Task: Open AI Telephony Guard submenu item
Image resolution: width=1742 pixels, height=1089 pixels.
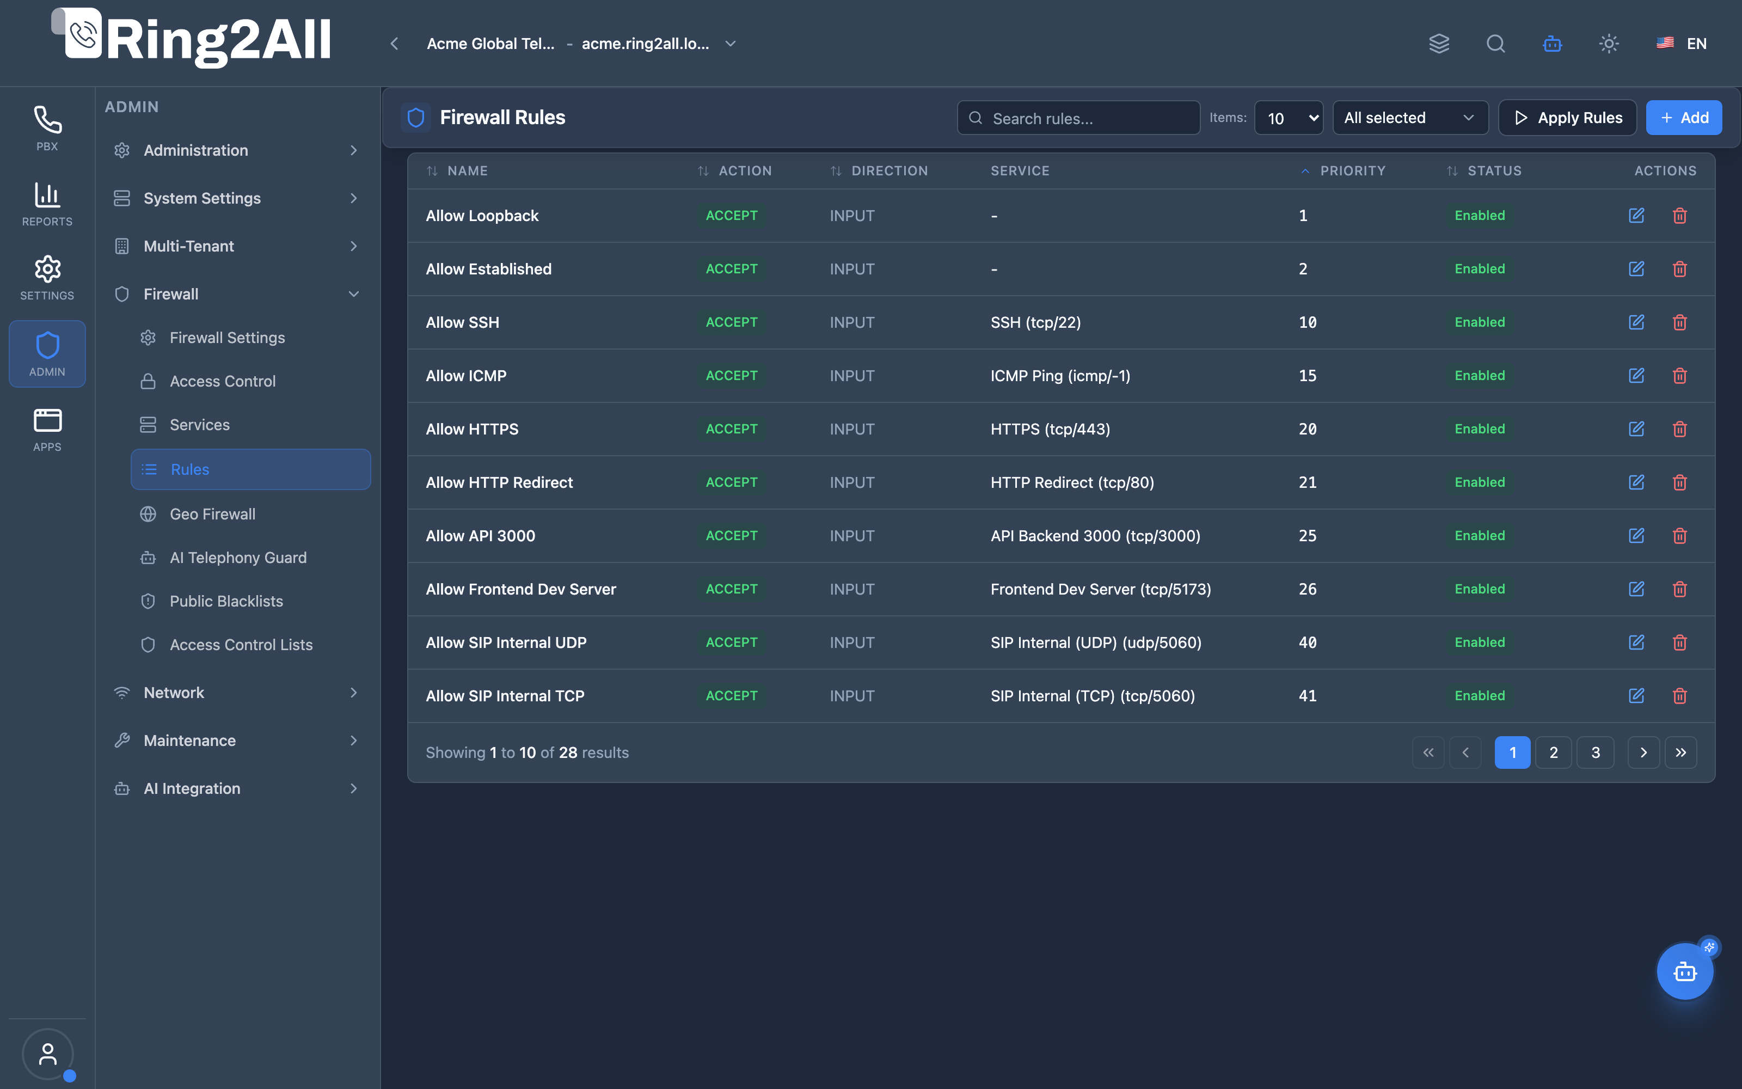Action: 250,558
